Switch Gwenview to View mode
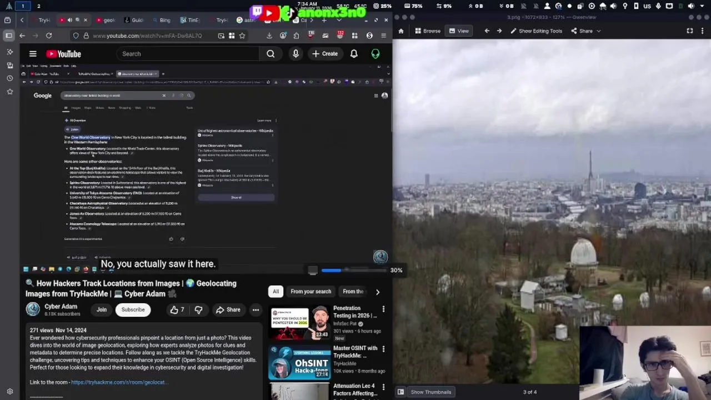 459,31
